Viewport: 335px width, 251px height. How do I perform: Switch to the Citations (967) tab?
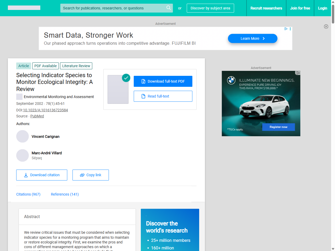(x=28, y=194)
